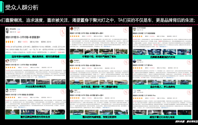Image resolution: width=198 pixels, height=125 pixels.
Task: Open first car photo above 非常的个性 caption
Action: point(77,52)
